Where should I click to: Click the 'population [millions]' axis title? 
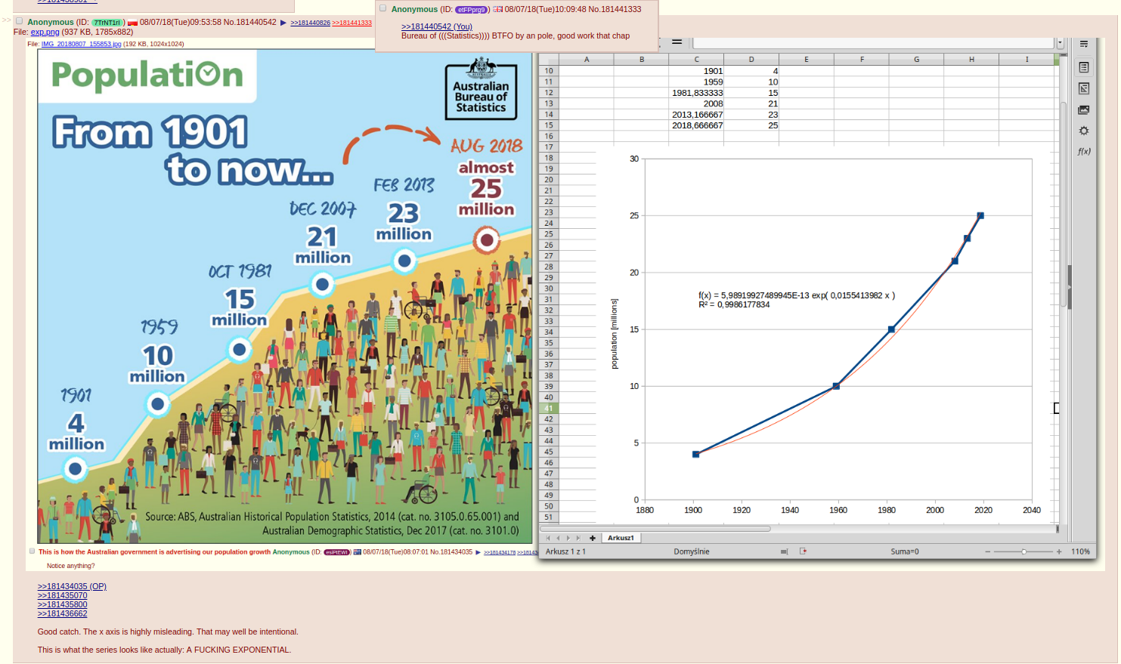pyautogui.click(x=614, y=333)
